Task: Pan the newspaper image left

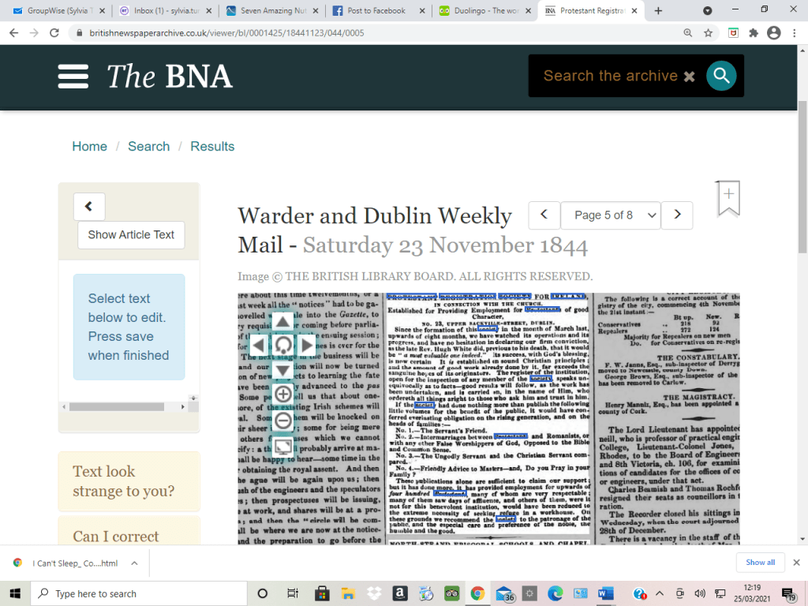Action: (x=258, y=345)
